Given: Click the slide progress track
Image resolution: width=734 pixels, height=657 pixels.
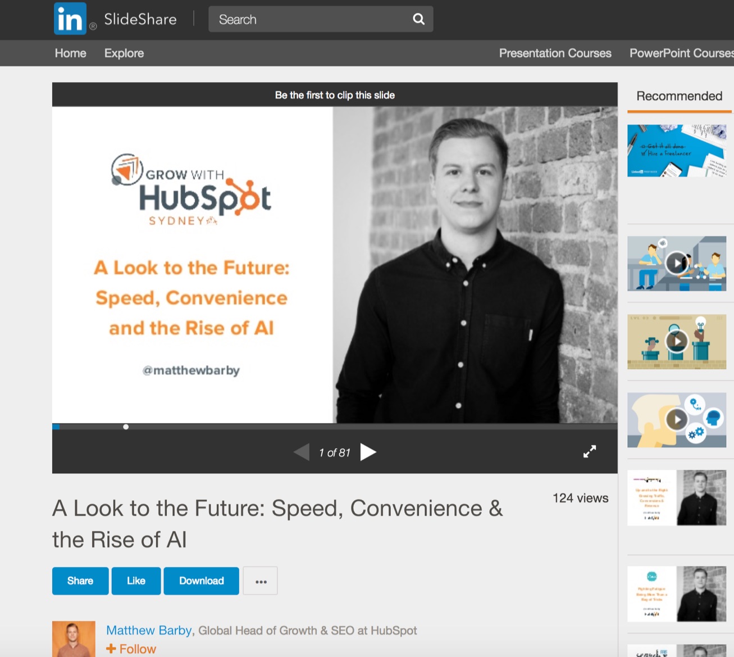Looking at the screenshot, I should coord(335,427).
